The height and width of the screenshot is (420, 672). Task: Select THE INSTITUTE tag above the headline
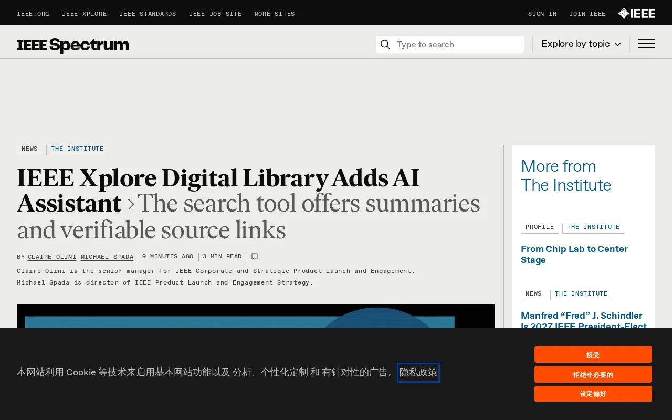coord(77,149)
